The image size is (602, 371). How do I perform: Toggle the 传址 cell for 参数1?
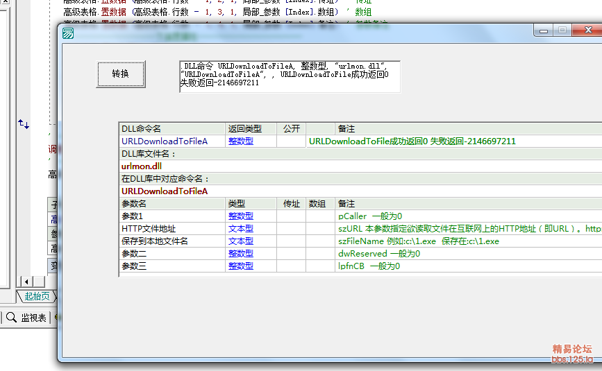point(291,216)
